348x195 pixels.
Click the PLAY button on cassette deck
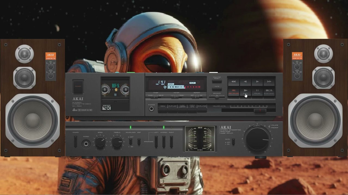coord(245,91)
